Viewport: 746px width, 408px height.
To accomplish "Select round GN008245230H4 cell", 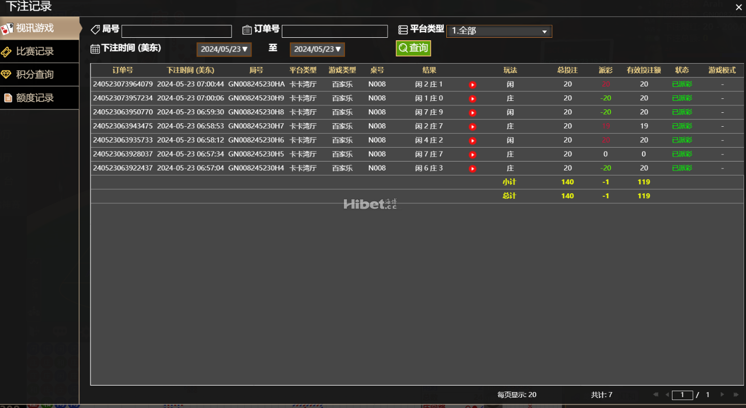I will (256, 168).
